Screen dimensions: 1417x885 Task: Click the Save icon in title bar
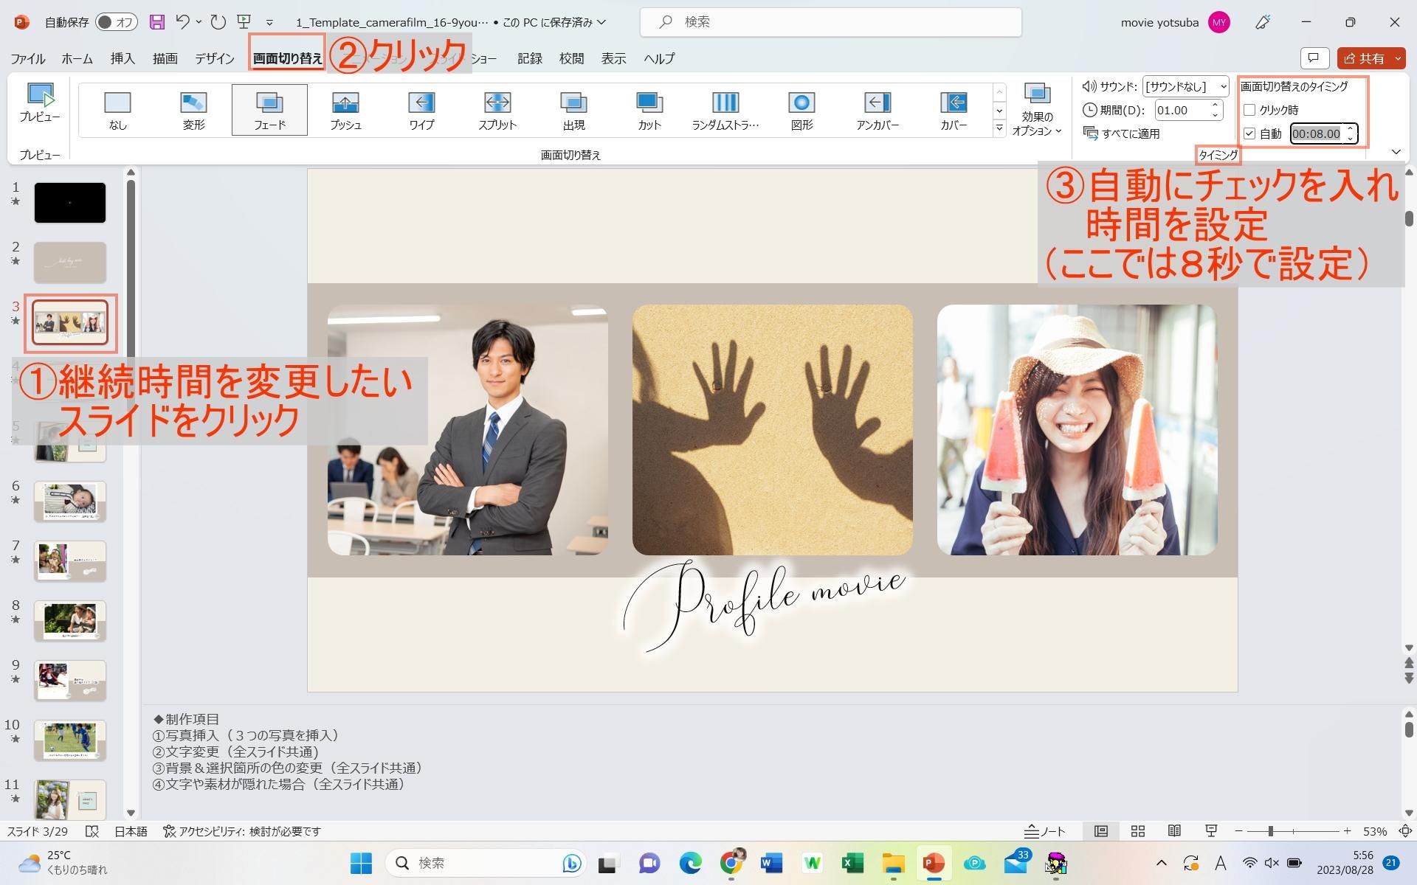tap(156, 22)
